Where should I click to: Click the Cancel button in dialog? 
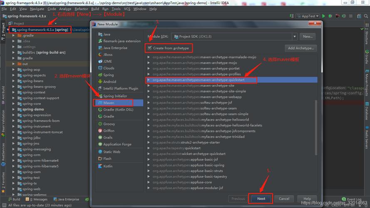(284, 199)
